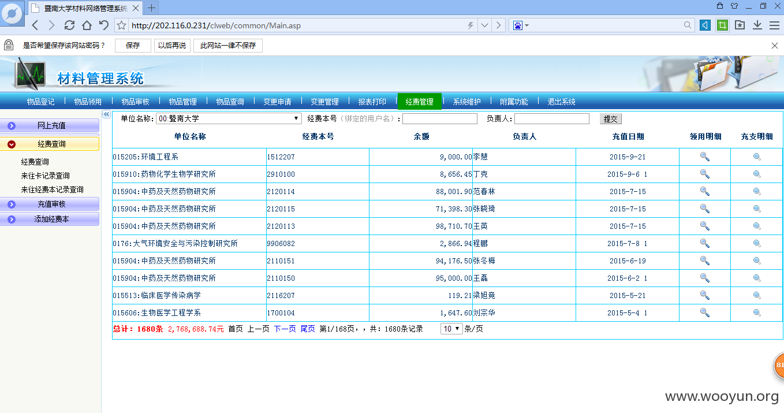This screenshot has width=784, height=413.
Task: Open usage details for 王磊 row
Action: coord(704,278)
